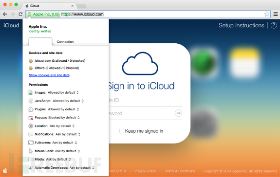
Task: Open Show cookies and site data link
Action: point(49,75)
